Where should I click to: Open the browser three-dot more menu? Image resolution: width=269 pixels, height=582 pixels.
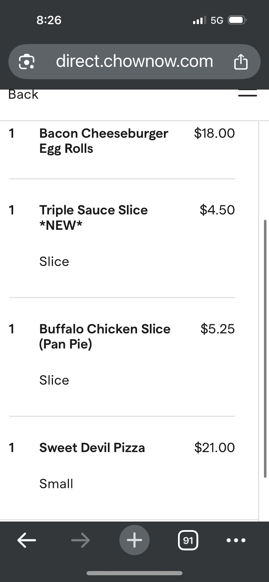pyautogui.click(x=236, y=540)
